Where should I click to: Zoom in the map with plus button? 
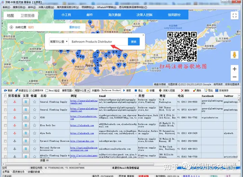pos(235,69)
